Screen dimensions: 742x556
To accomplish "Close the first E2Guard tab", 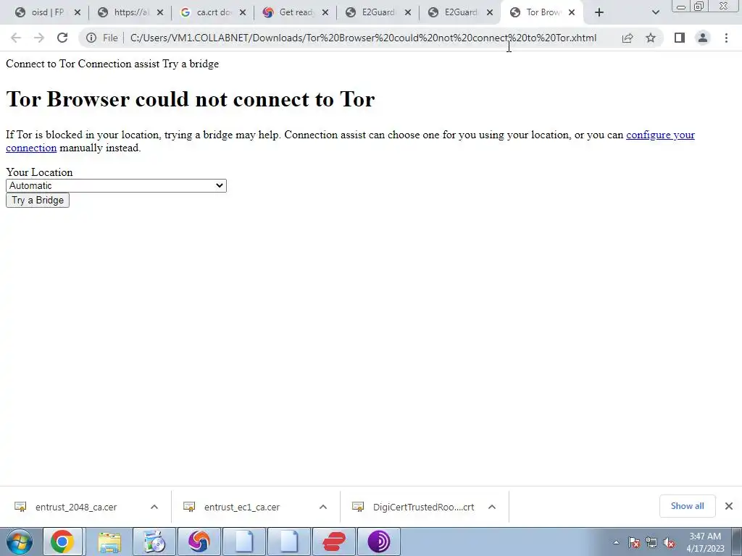I will 408,13.
